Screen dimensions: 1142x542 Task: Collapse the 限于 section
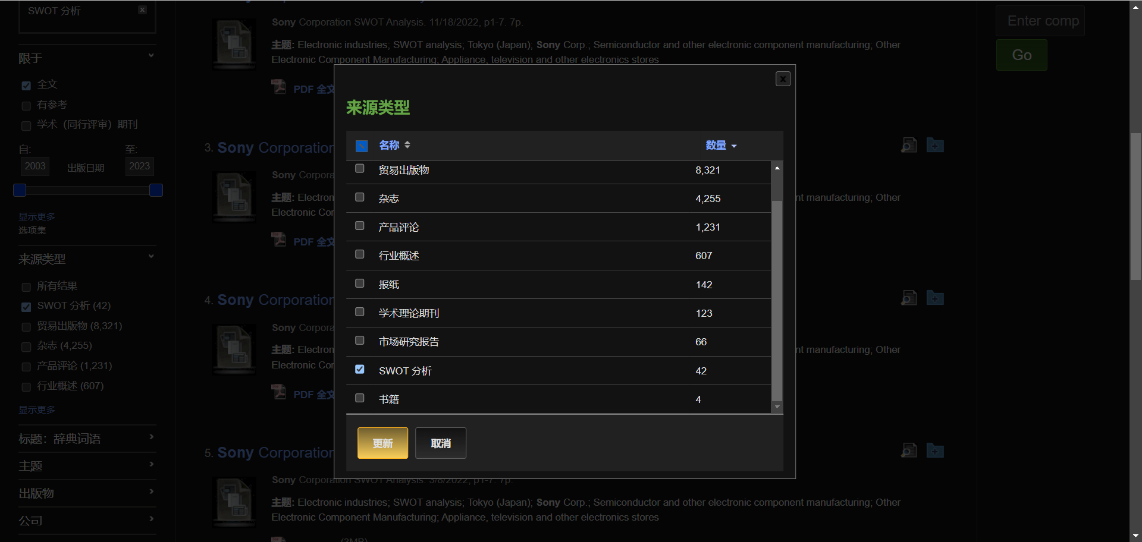(x=151, y=55)
